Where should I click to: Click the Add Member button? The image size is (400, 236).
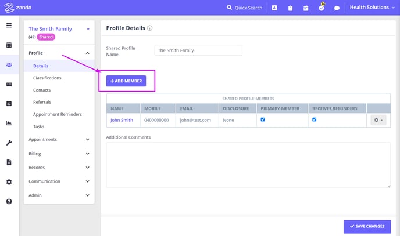coord(126,81)
